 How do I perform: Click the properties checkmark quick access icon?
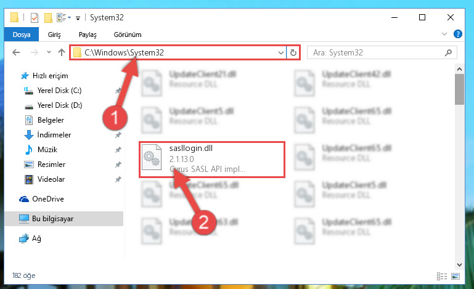pyautogui.click(x=35, y=18)
